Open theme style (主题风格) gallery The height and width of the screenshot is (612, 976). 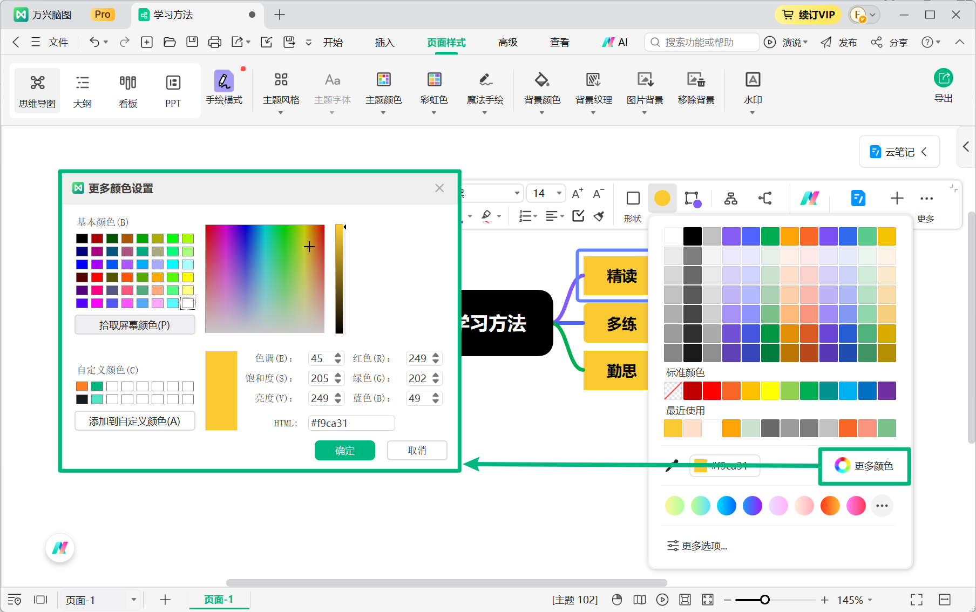point(281,92)
